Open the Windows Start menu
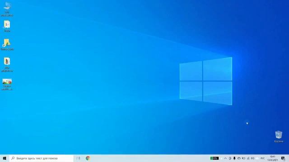 5,158
